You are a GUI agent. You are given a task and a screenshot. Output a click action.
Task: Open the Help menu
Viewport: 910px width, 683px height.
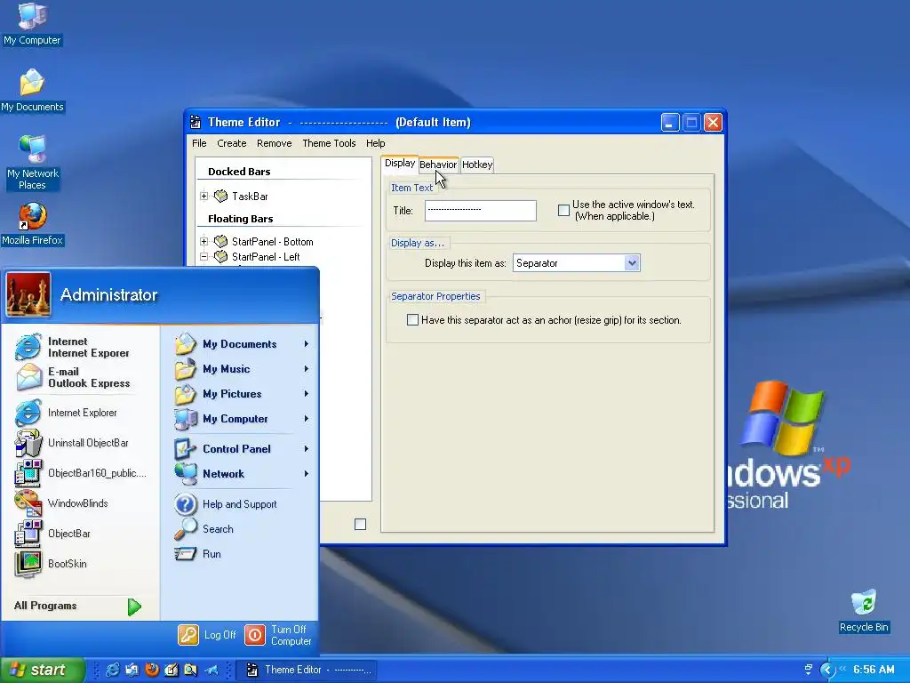click(x=376, y=143)
